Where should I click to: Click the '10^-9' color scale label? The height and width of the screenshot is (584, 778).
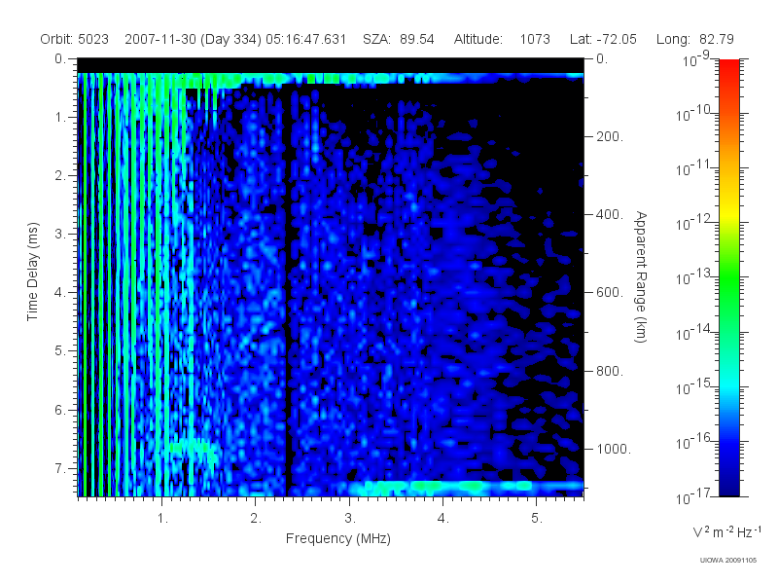(696, 59)
